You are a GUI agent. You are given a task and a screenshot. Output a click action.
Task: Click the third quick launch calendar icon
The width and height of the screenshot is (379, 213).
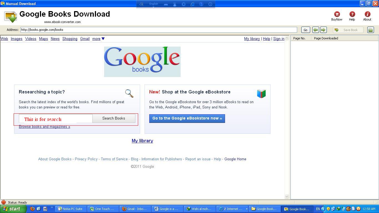(x=45, y=209)
